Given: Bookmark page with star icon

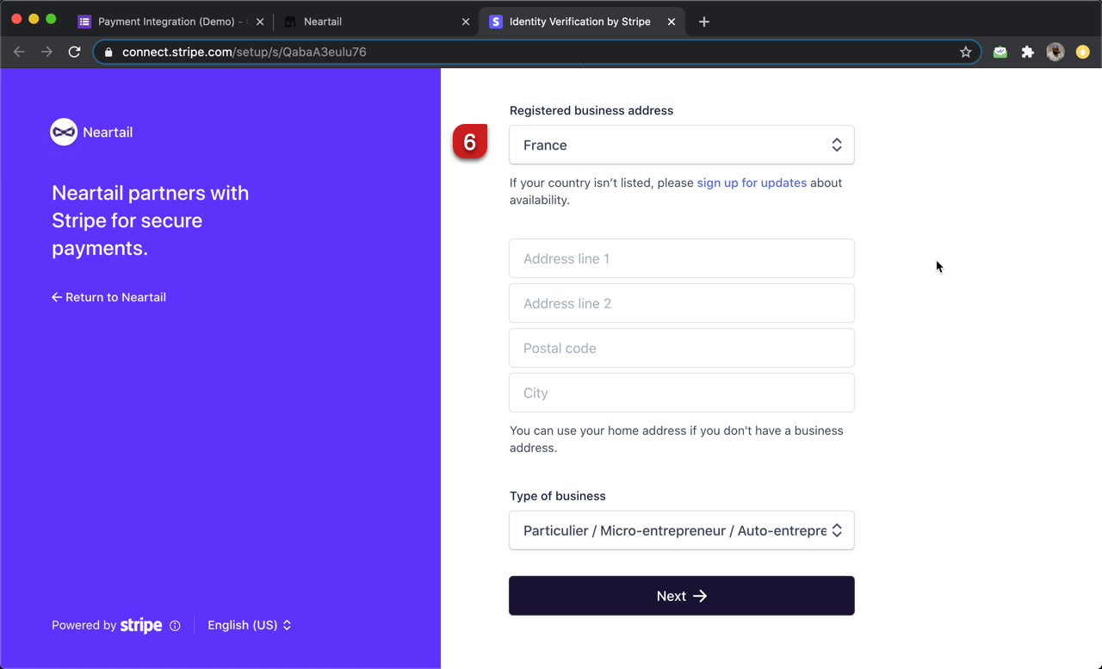Looking at the screenshot, I should pyautogui.click(x=966, y=52).
